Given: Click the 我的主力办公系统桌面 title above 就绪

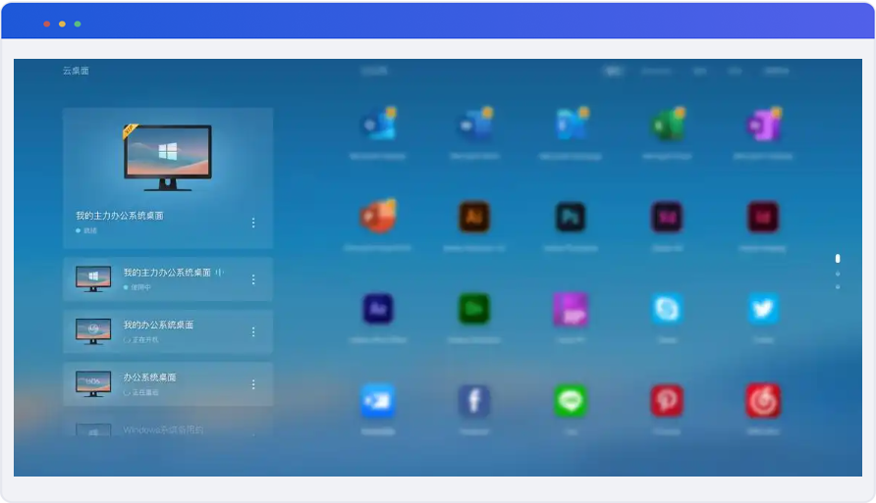Looking at the screenshot, I should point(120,216).
